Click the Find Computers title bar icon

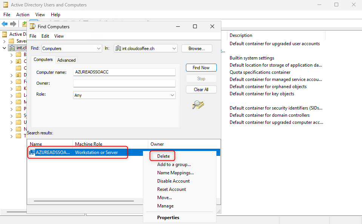[x=33, y=27]
